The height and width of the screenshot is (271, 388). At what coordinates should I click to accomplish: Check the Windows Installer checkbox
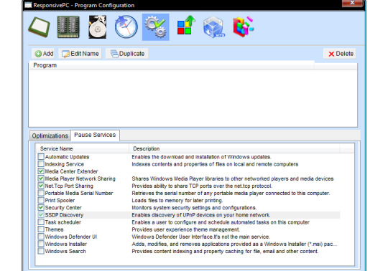(41, 244)
